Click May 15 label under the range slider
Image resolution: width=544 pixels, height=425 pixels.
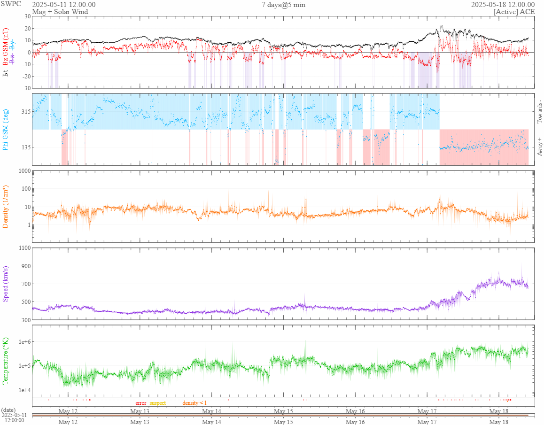(283, 422)
